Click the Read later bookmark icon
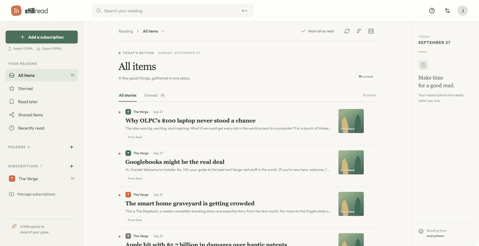 12,102
